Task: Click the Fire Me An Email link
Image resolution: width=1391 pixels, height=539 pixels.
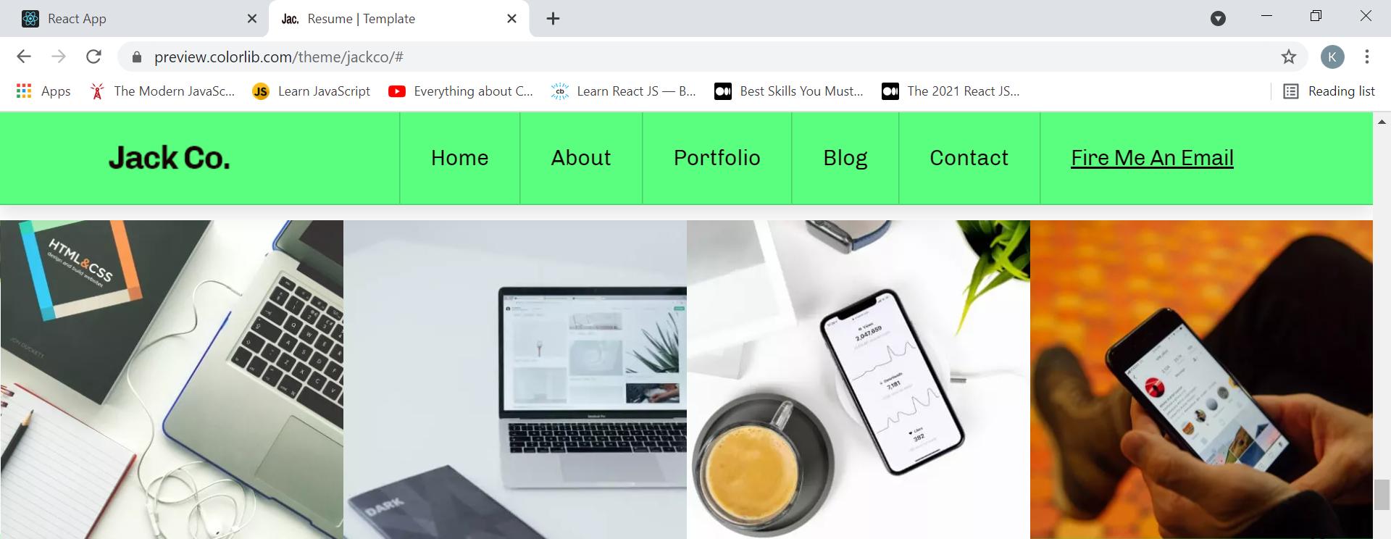Action: [1152, 158]
